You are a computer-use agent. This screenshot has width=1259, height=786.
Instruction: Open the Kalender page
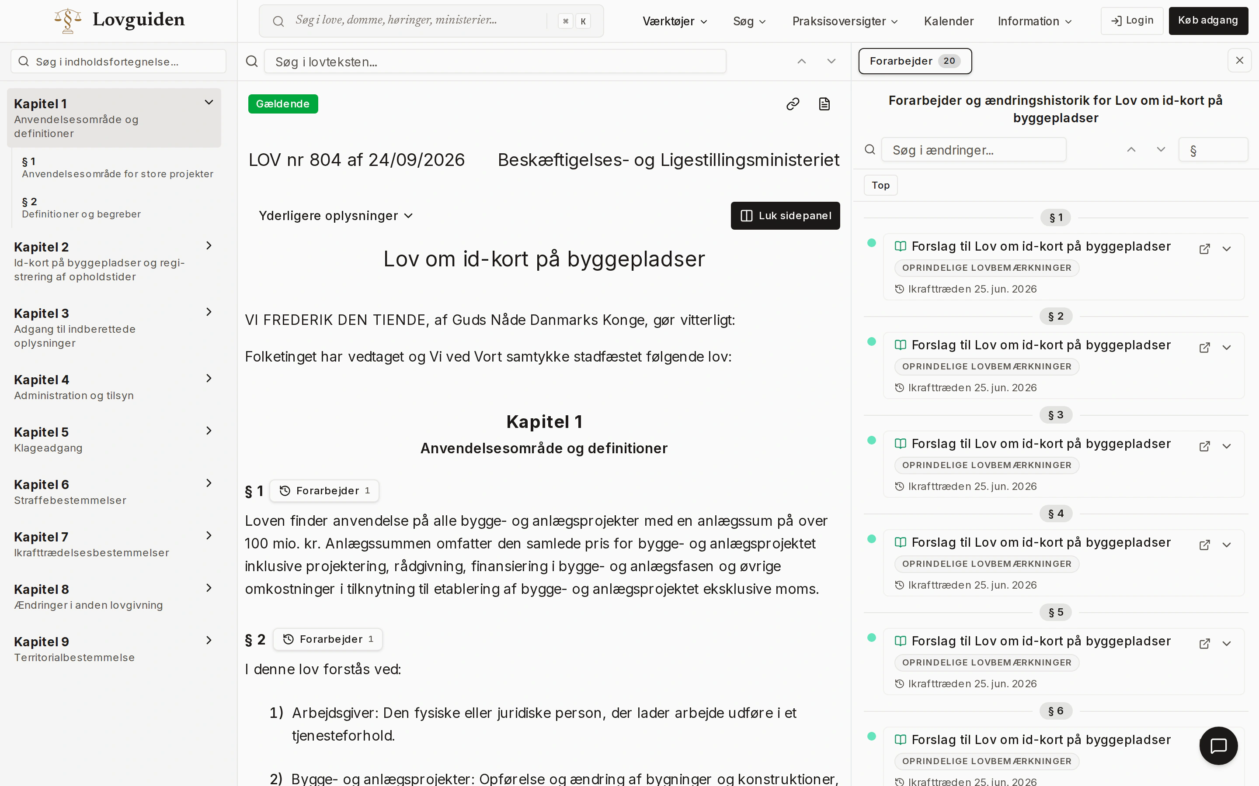[949, 21]
